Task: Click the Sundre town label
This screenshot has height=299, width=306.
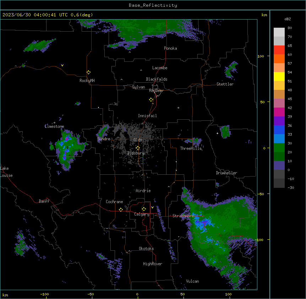Action: pyautogui.click(x=104, y=139)
